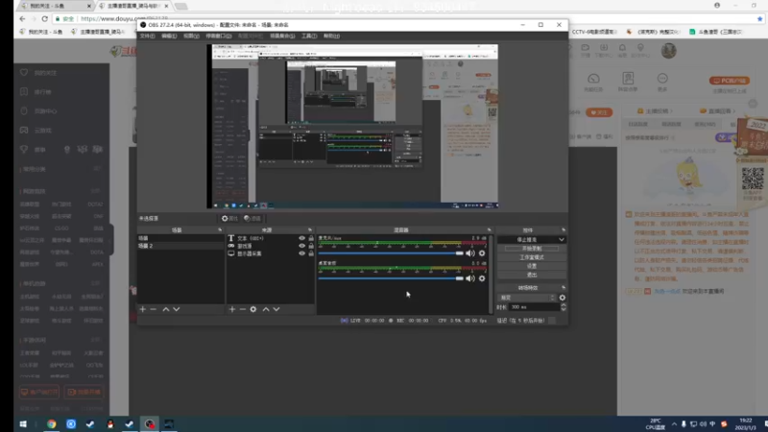Add a new source with the plus icon

[232, 309]
